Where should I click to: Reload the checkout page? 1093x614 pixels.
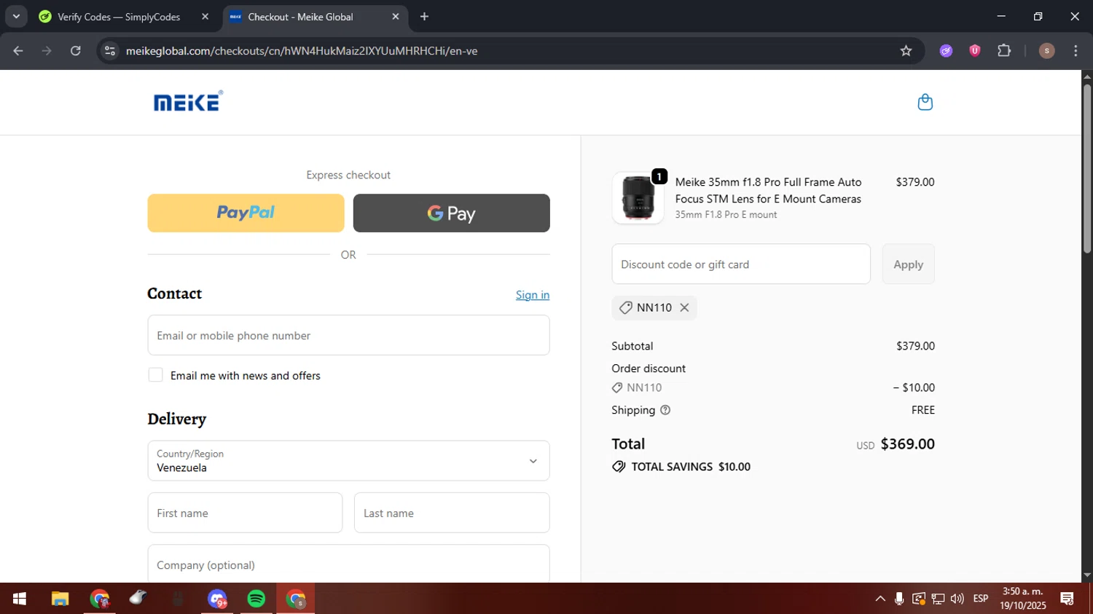coord(76,51)
